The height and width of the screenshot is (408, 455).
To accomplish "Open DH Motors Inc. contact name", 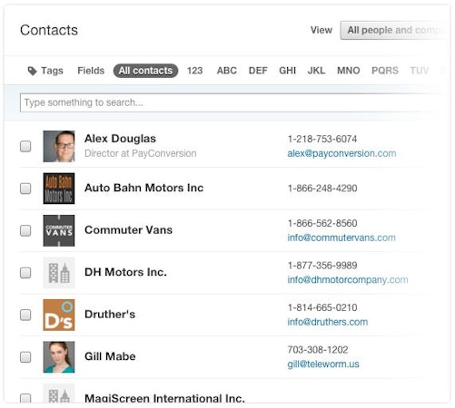I will coord(125,272).
